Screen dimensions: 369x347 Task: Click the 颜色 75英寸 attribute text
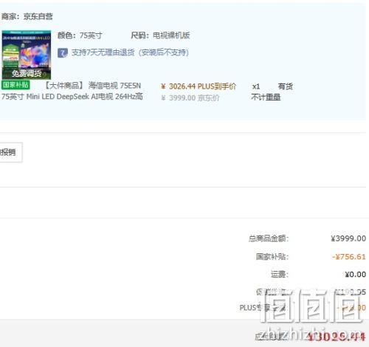[x=80, y=35]
